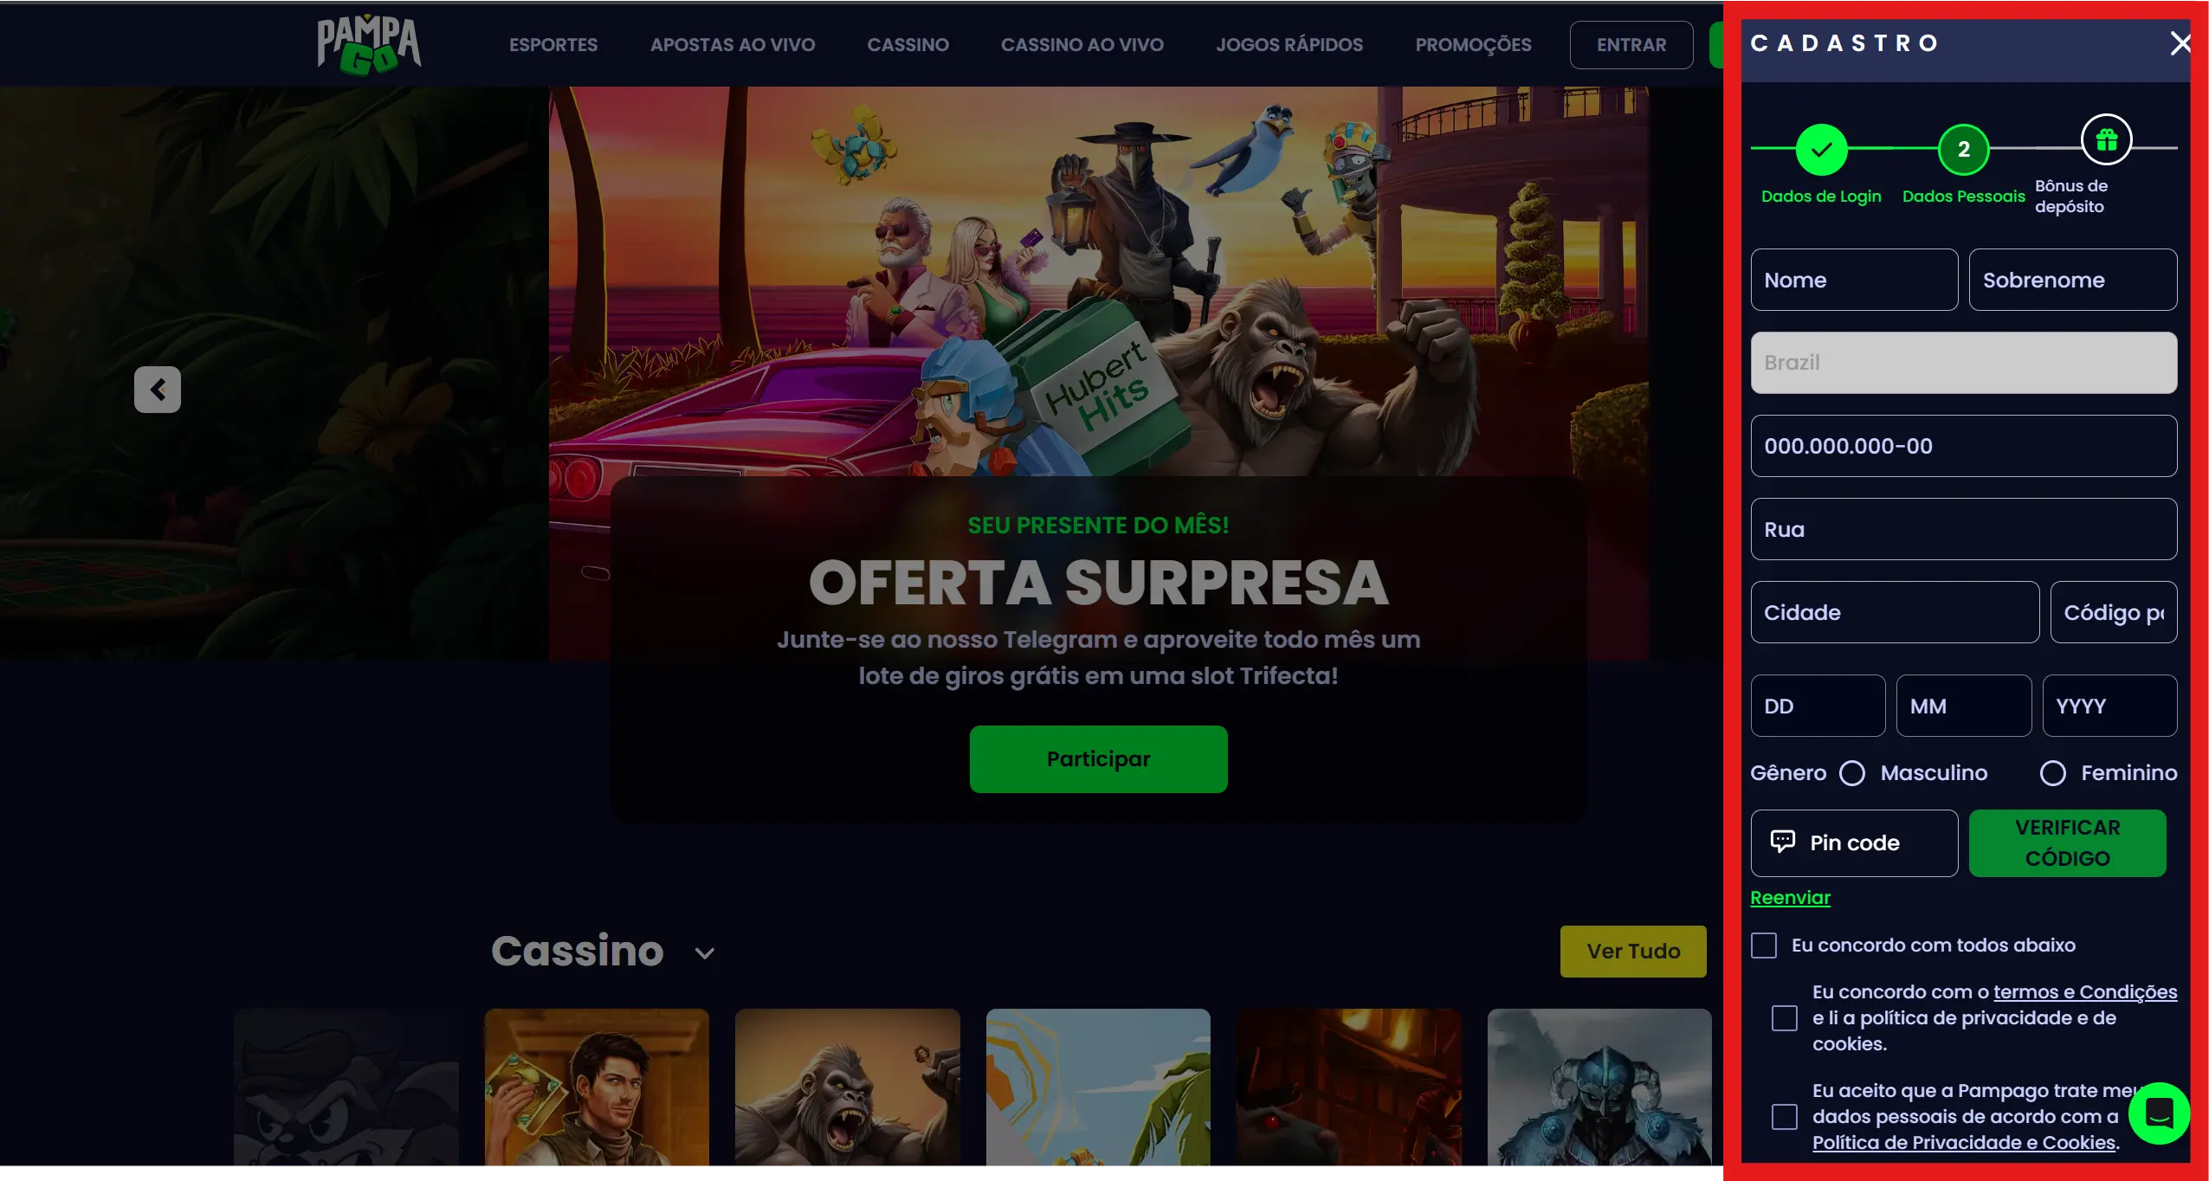Click the PampaGo logo
Viewport: 2209px width, 1181px height.
(x=369, y=45)
